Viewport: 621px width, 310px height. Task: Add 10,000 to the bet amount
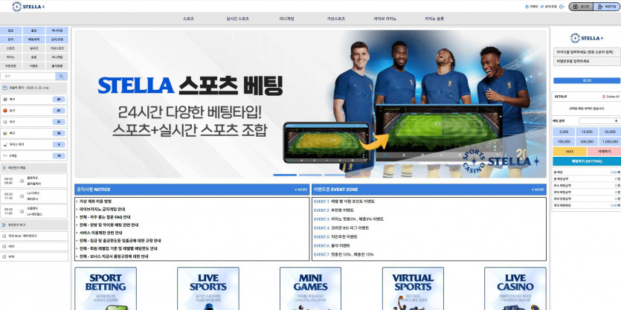coord(587,132)
